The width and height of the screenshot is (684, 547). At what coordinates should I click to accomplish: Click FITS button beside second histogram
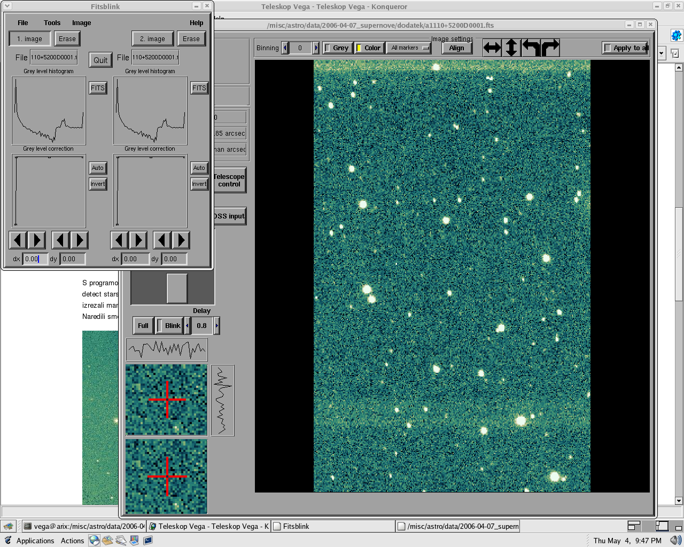click(x=199, y=88)
